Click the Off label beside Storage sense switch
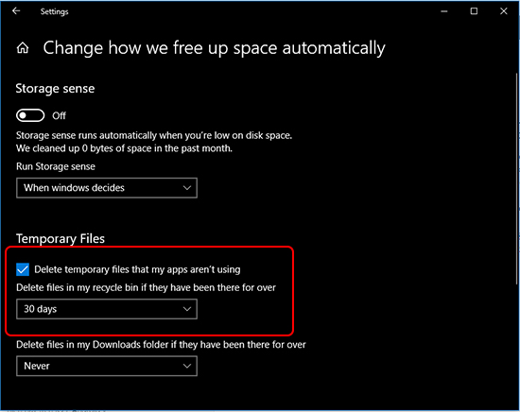Image resolution: width=520 pixels, height=412 pixels. coord(59,115)
